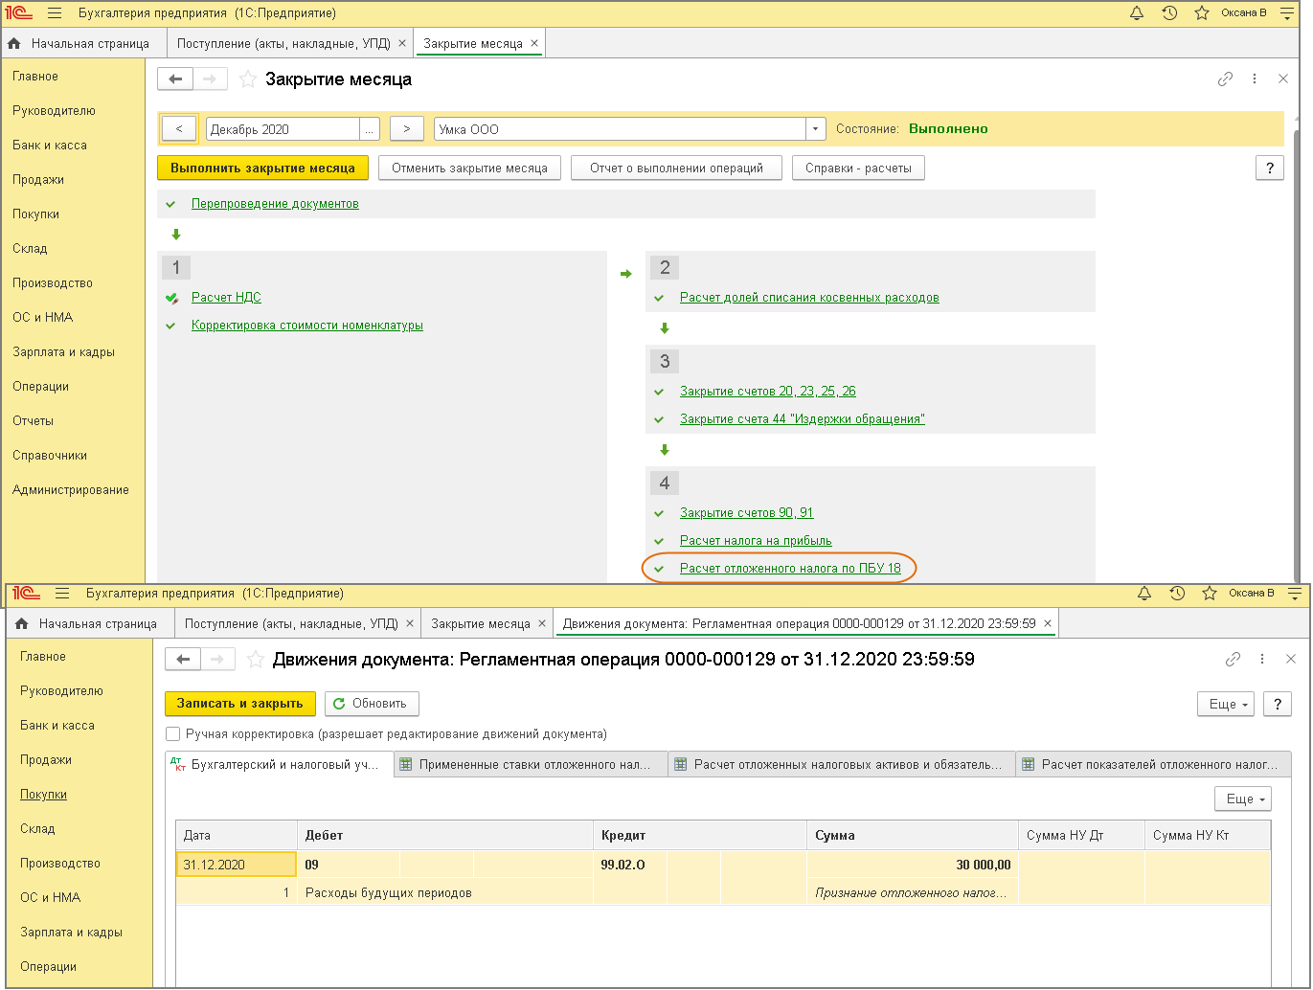Click the 31.12.2020 date cell in table
This screenshot has width=1313, height=990.
237,865
